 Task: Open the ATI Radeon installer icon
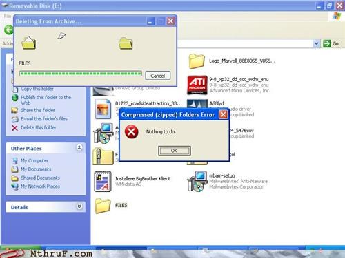coord(197,85)
